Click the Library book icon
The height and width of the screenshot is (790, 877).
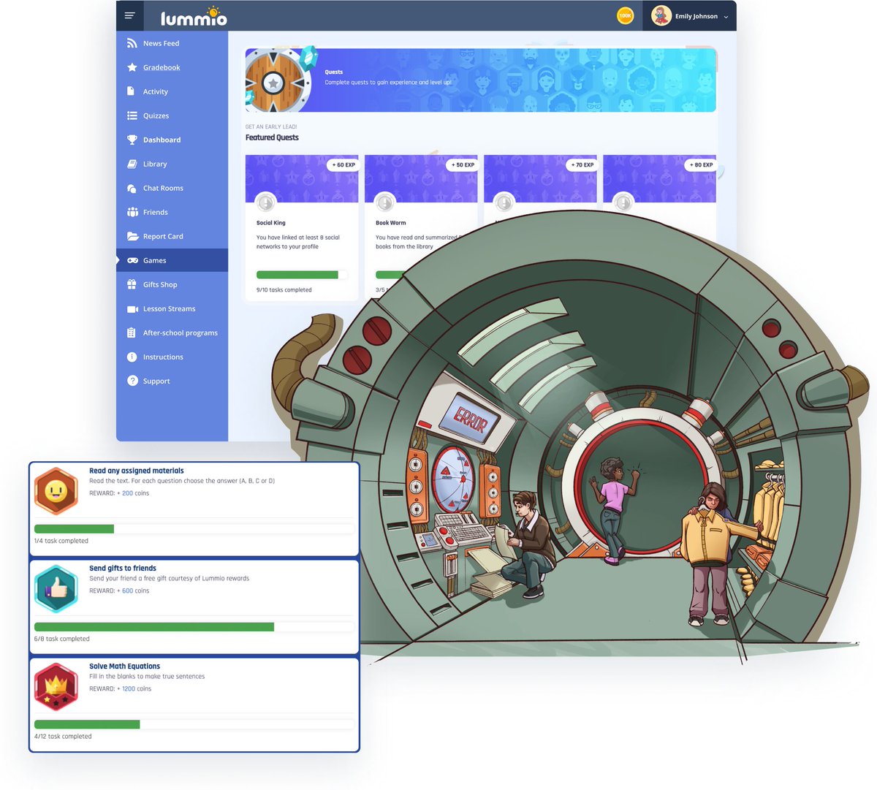[x=132, y=164]
